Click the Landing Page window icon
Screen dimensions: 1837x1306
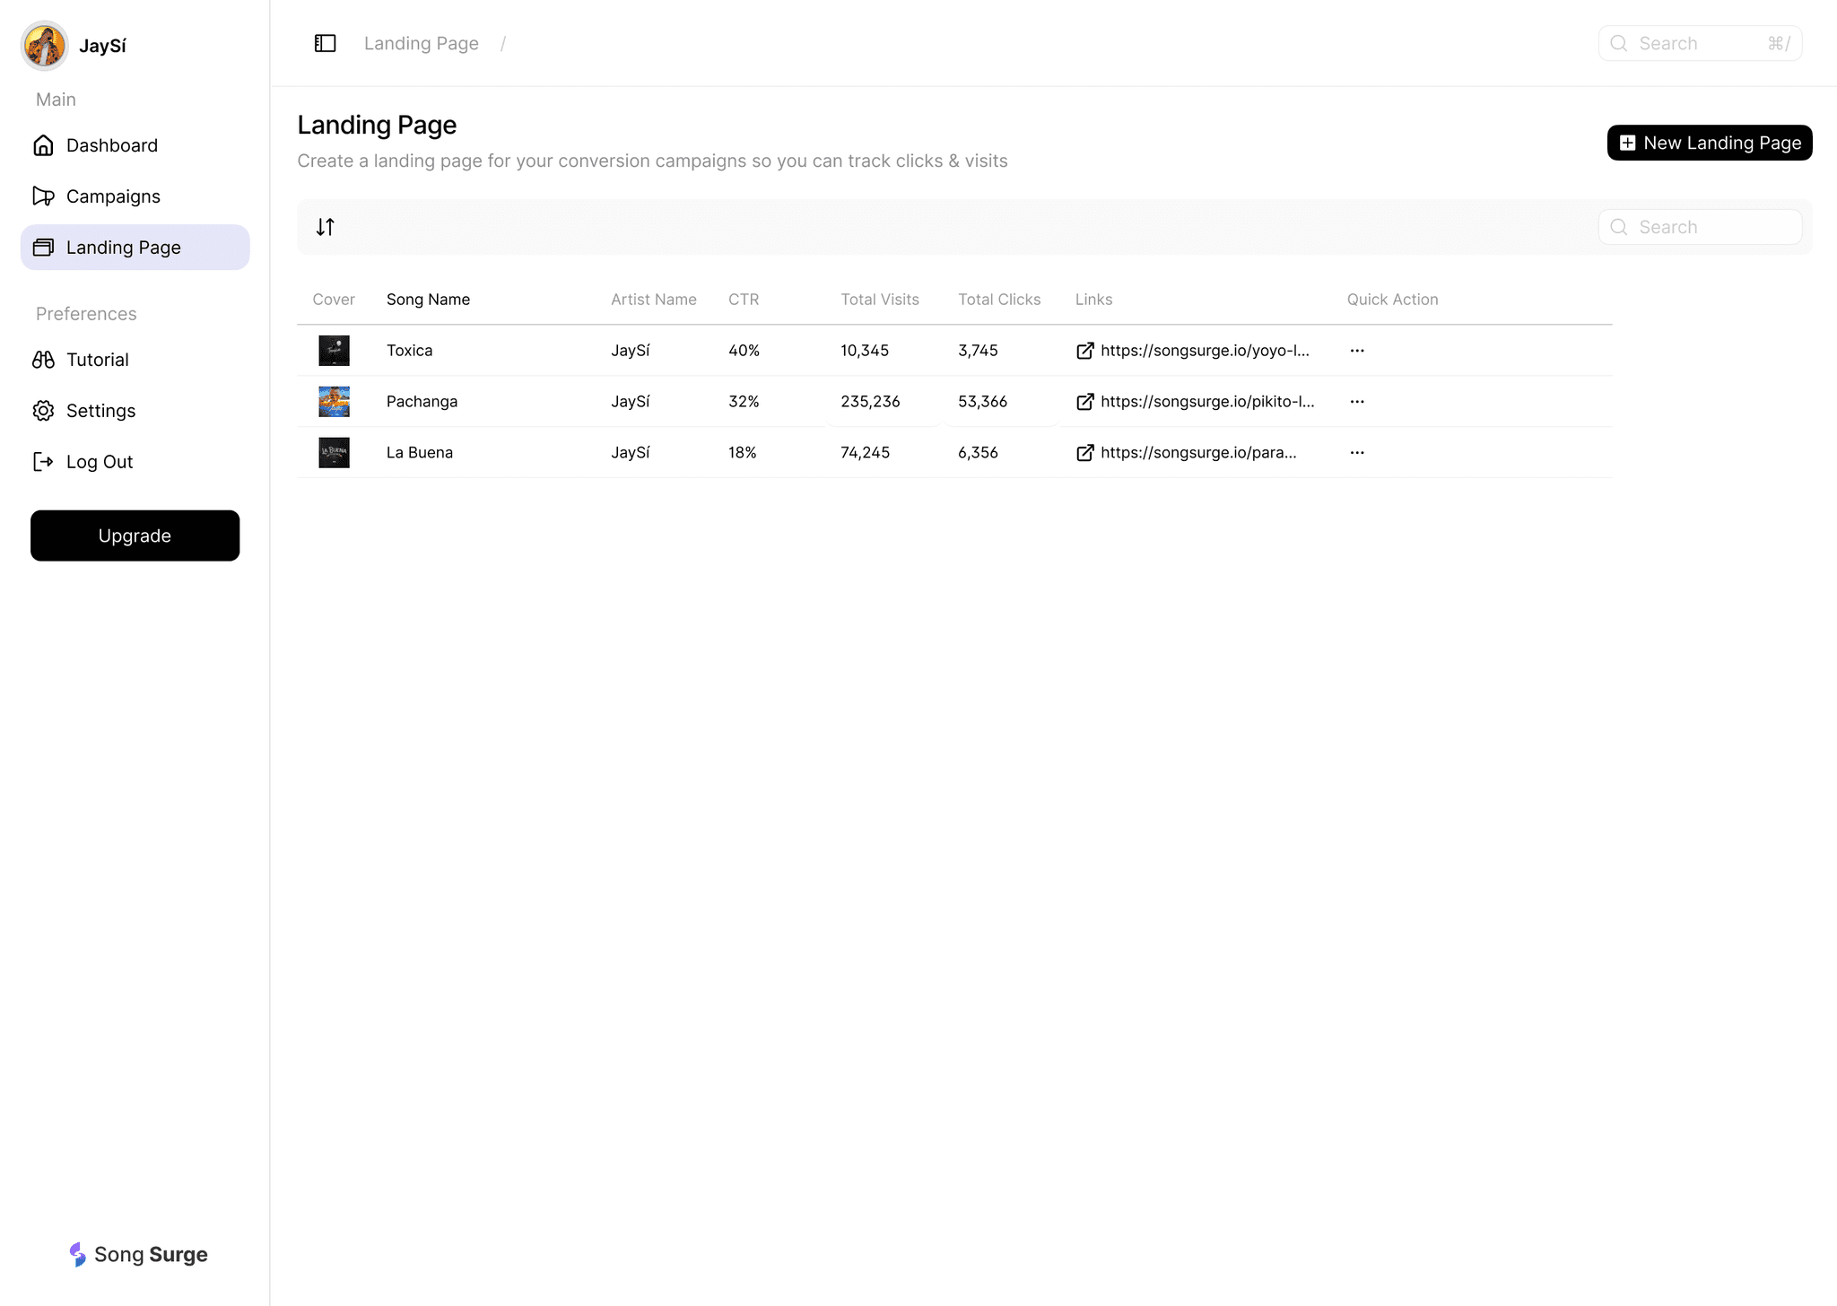(x=43, y=248)
